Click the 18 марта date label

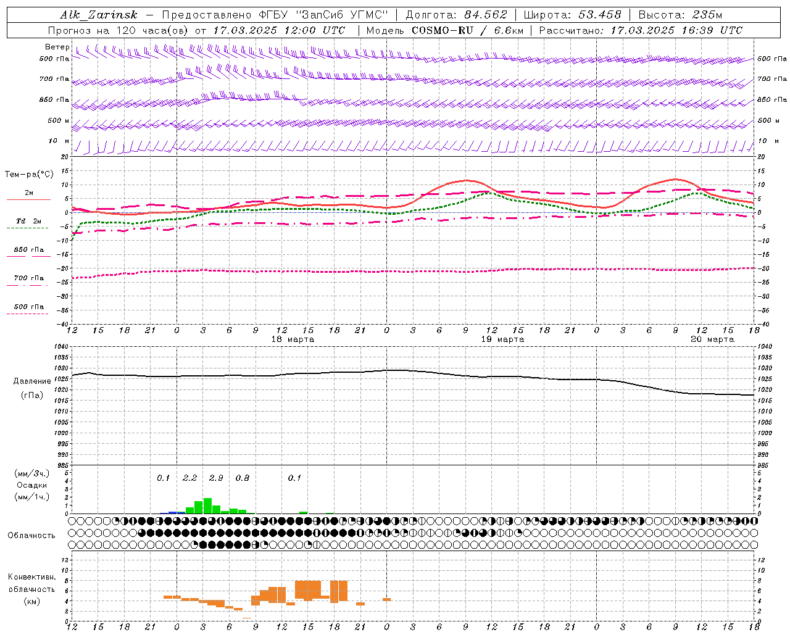[293, 339]
